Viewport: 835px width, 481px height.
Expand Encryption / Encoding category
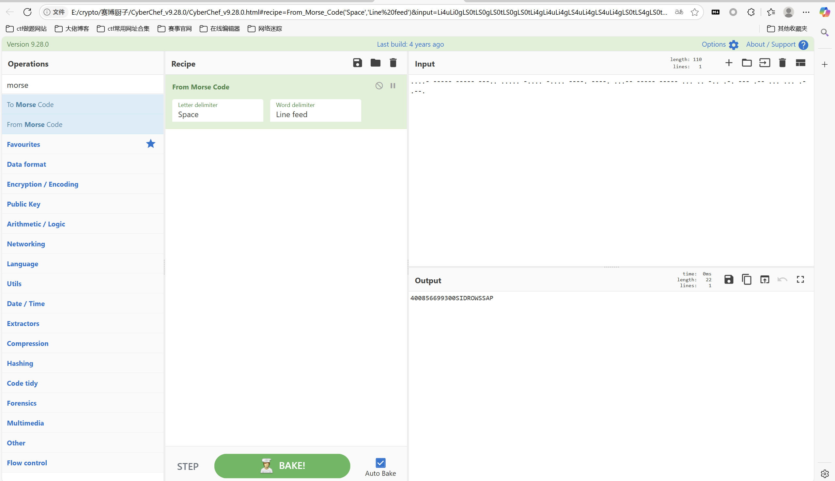[x=83, y=184]
